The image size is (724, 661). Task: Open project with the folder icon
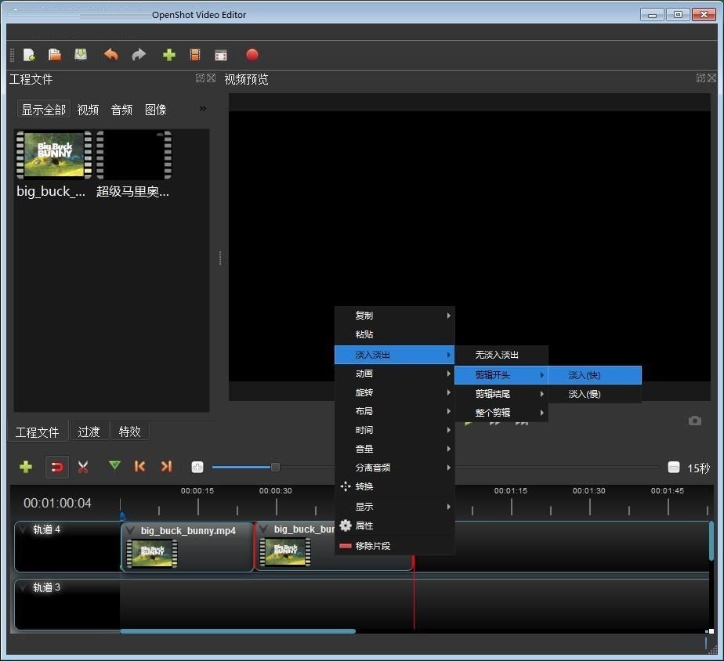(x=55, y=55)
